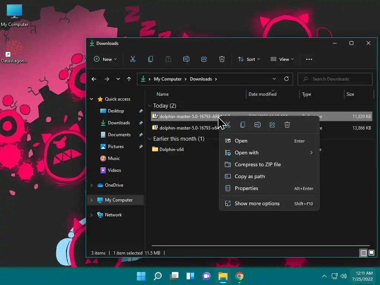Open taskbar Search
The height and width of the screenshot is (285, 380).
pyautogui.click(x=157, y=276)
